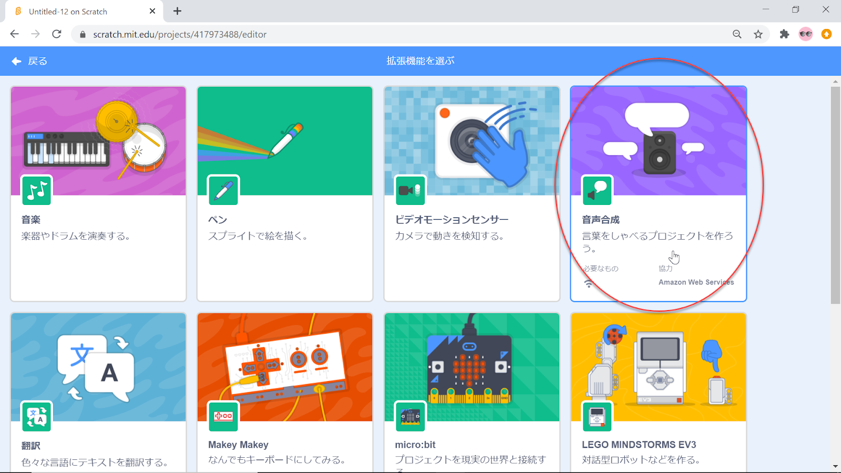Select the micro:bit title text
Screen dimensions: 841x473
click(x=415, y=445)
